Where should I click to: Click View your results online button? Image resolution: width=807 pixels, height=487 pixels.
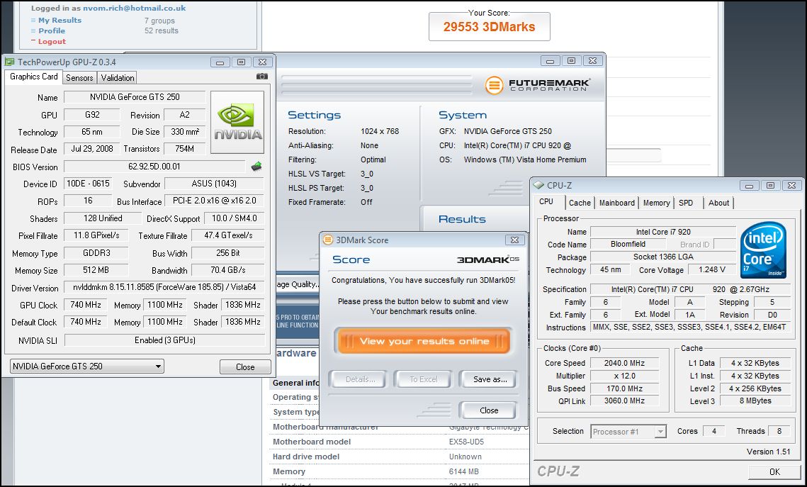click(424, 341)
